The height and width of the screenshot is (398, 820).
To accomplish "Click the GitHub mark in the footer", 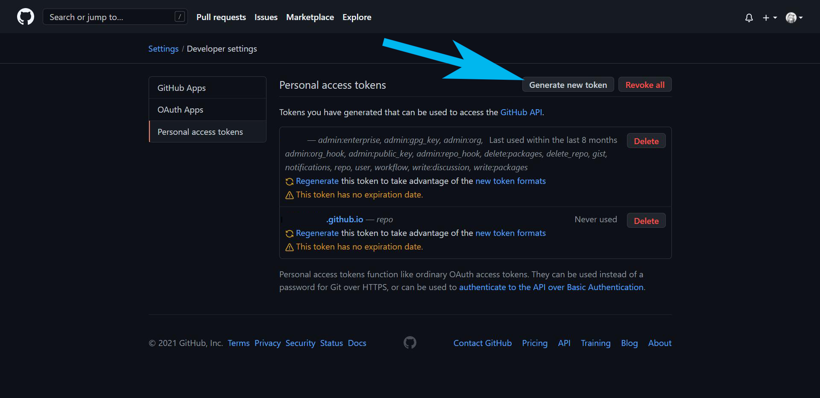I will coord(410,343).
